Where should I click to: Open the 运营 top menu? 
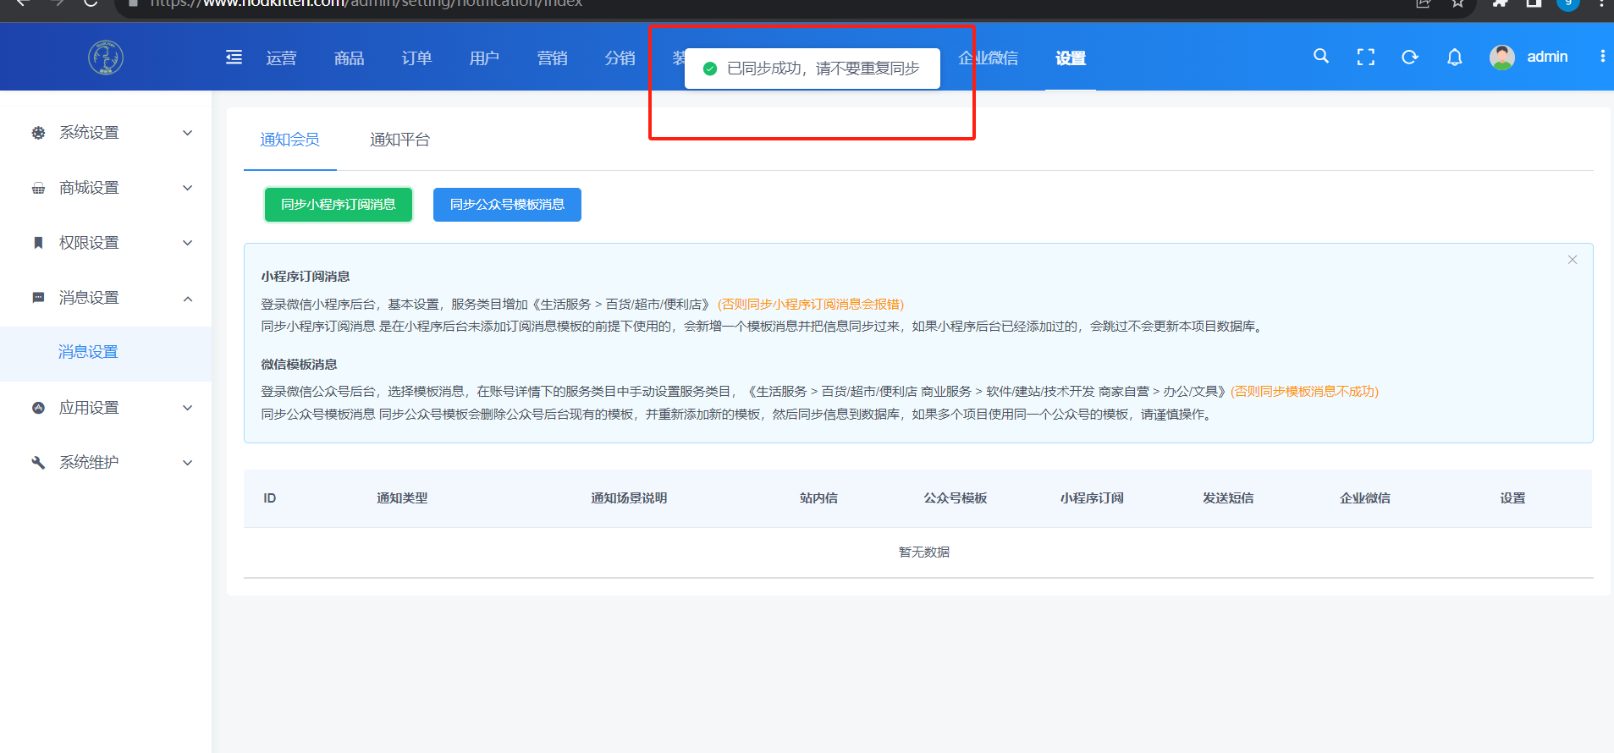(x=282, y=58)
